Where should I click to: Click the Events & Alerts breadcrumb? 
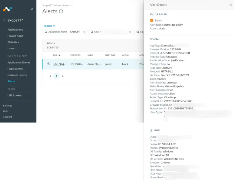[64, 5]
